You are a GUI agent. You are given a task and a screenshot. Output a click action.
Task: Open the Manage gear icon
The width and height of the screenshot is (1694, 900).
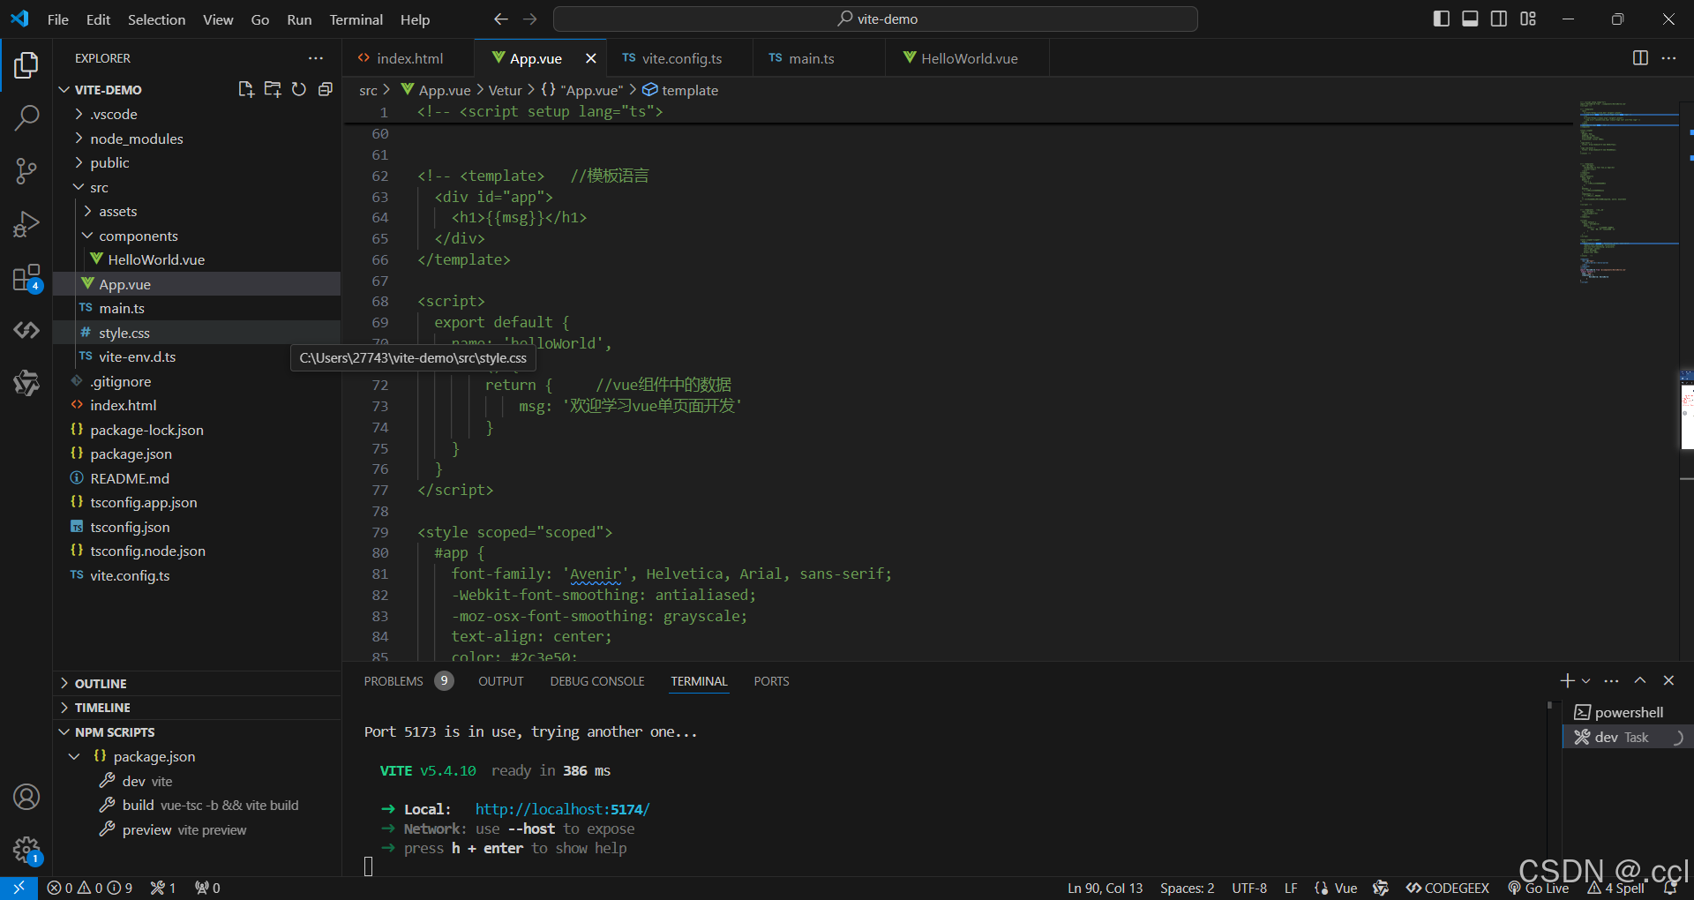[26, 851]
